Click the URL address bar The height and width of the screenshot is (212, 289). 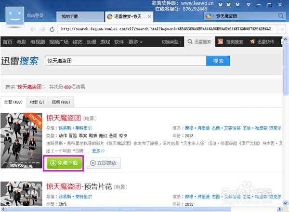pyautogui.click(x=167, y=29)
